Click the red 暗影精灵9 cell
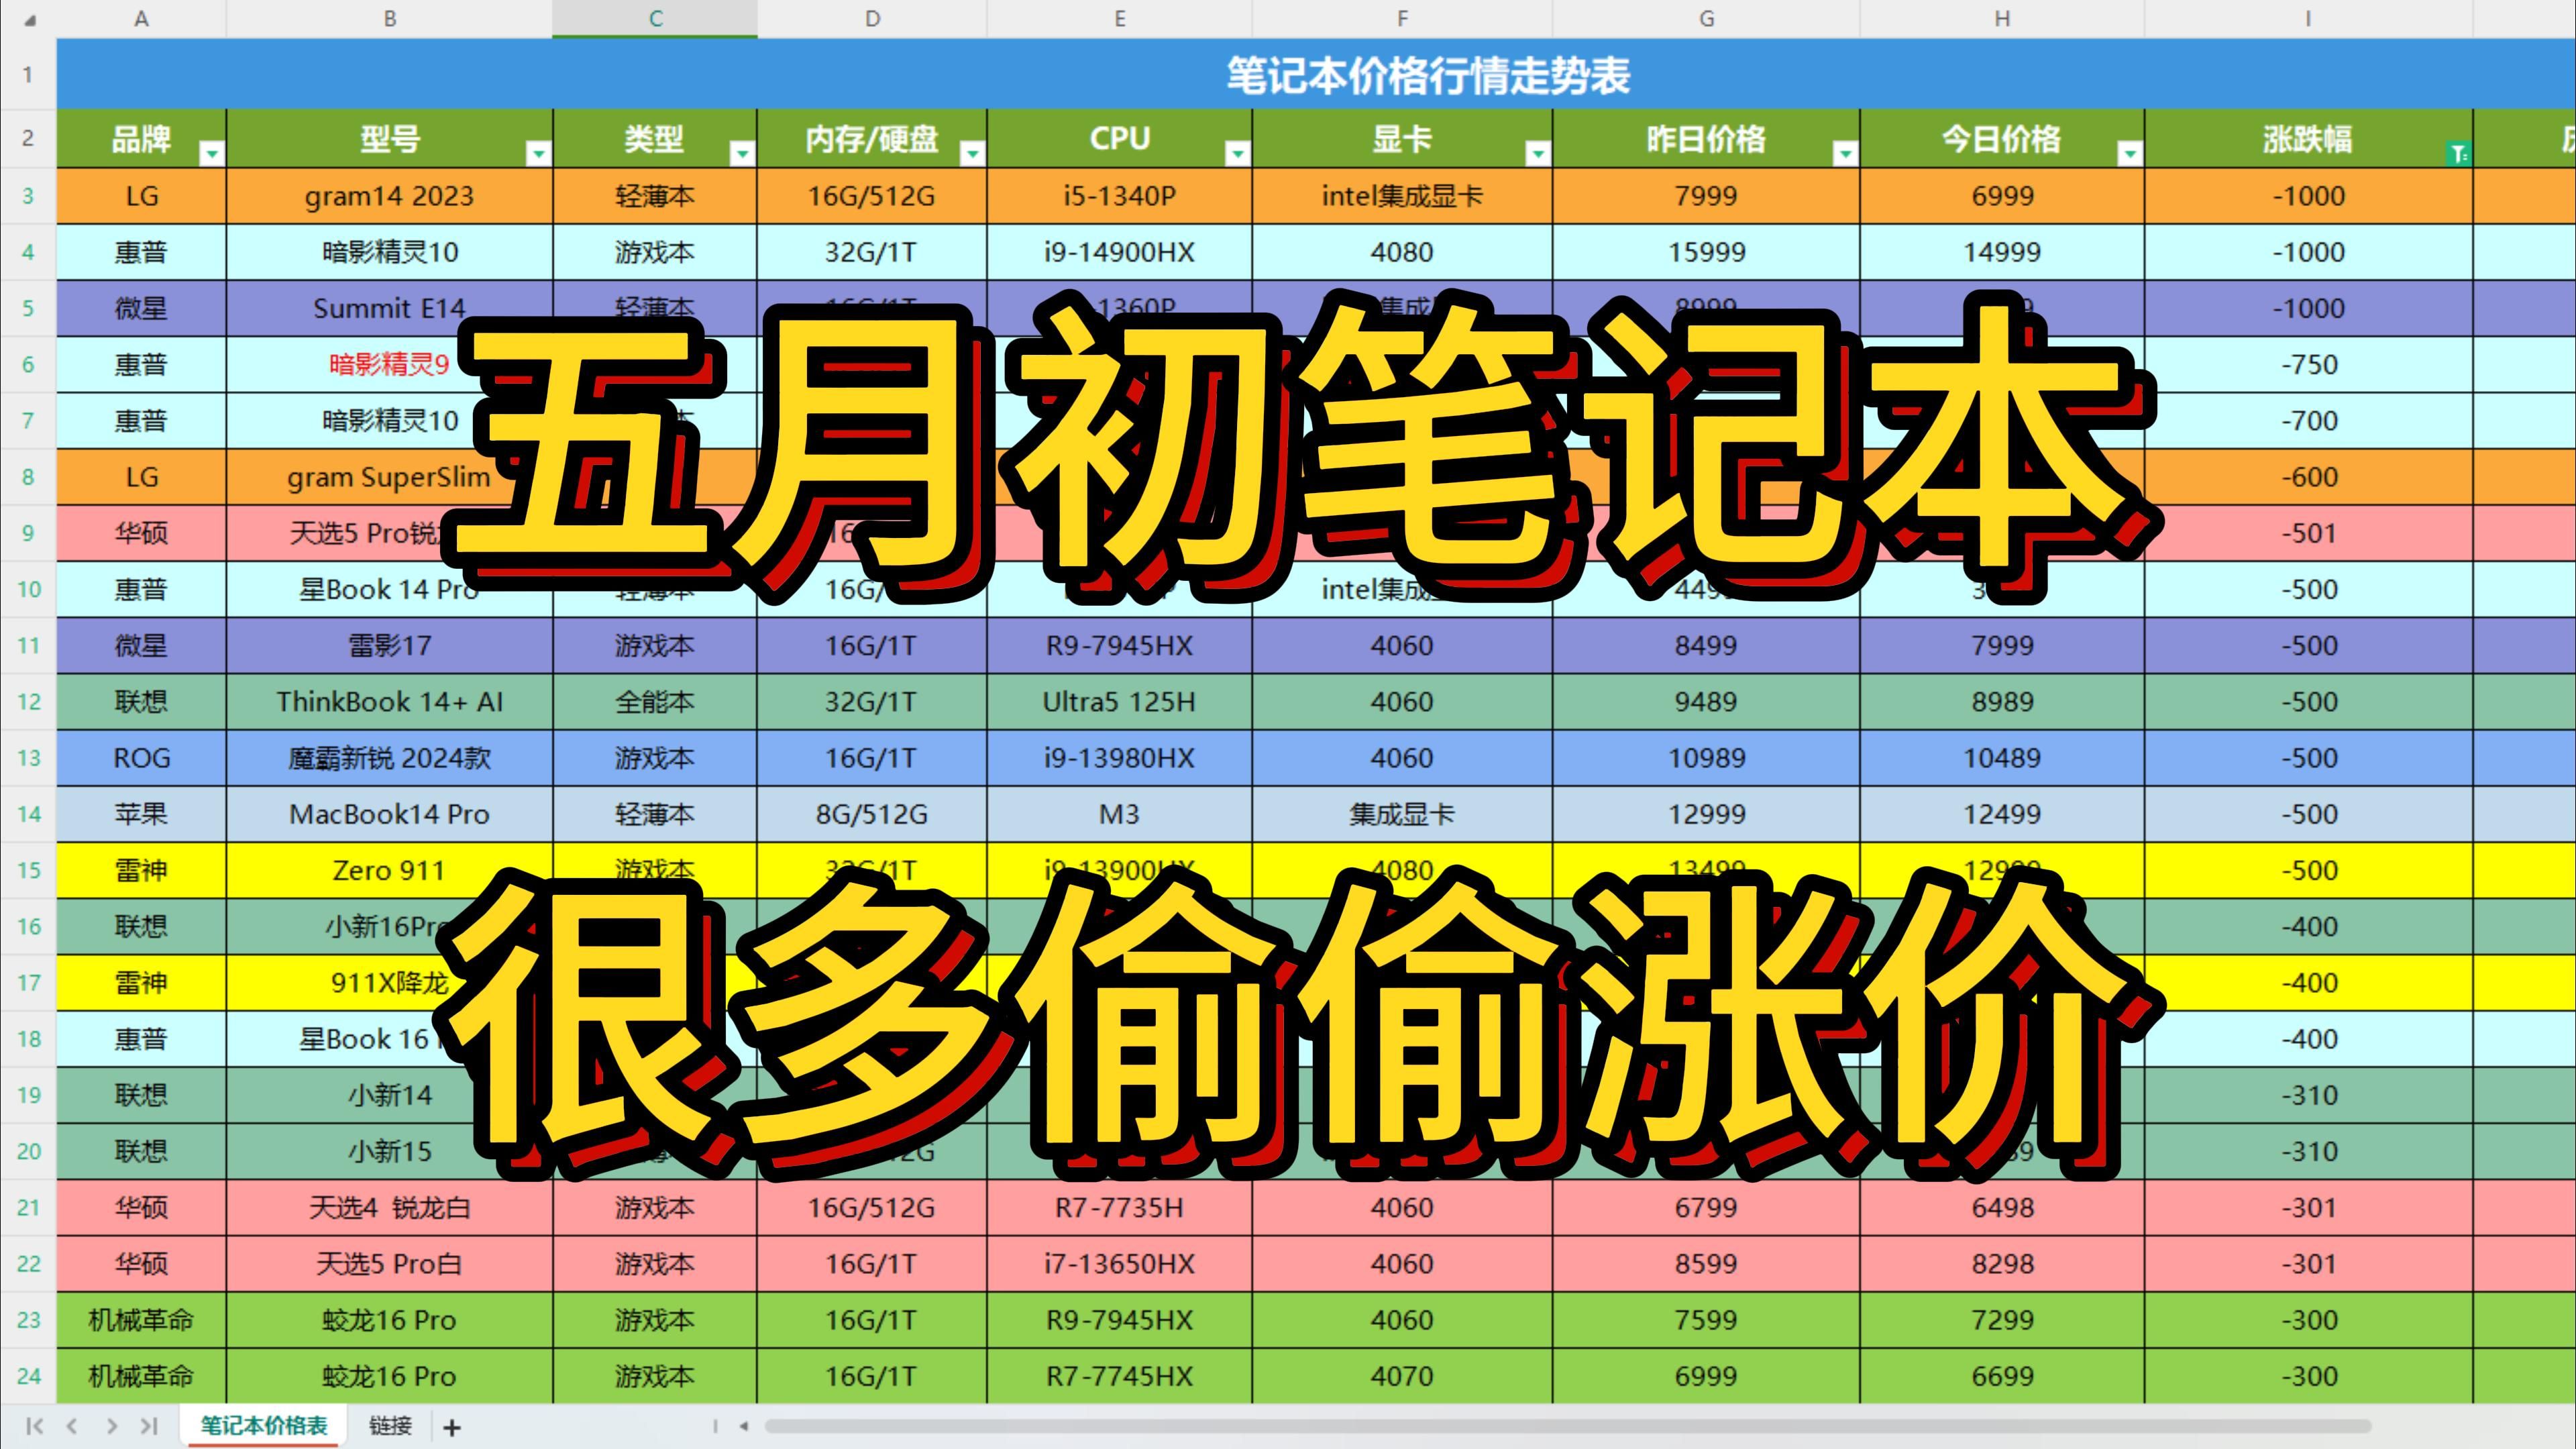The height and width of the screenshot is (1449, 2576). (x=389, y=364)
